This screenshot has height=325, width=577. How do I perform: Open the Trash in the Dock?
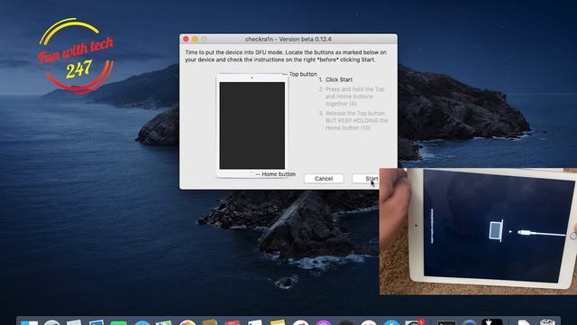[x=547, y=323]
